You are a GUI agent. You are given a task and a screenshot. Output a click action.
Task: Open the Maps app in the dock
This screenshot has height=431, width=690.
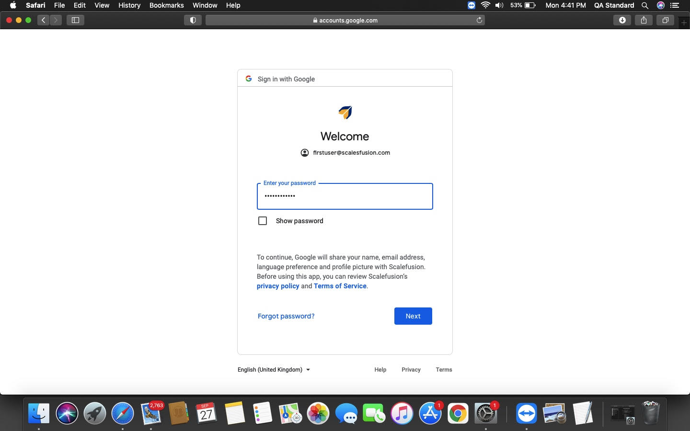coord(290,413)
